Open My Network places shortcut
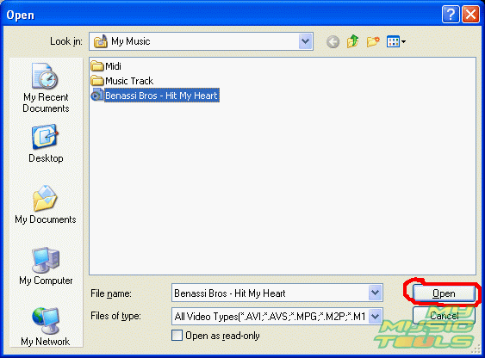Viewport: 485px width, 358px height. [x=46, y=327]
